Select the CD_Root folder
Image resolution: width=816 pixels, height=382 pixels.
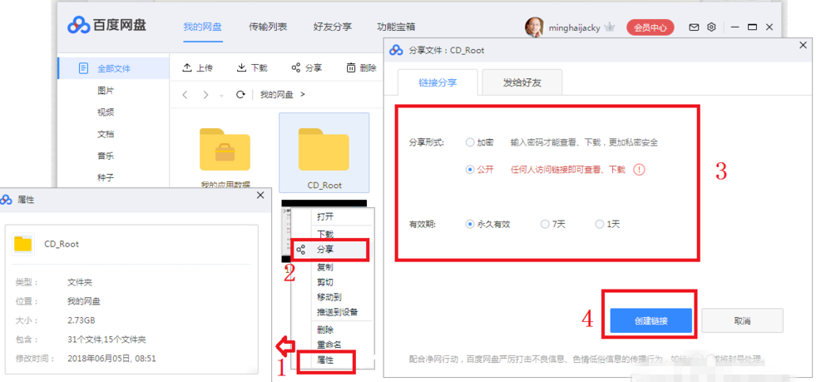pyautogui.click(x=324, y=153)
